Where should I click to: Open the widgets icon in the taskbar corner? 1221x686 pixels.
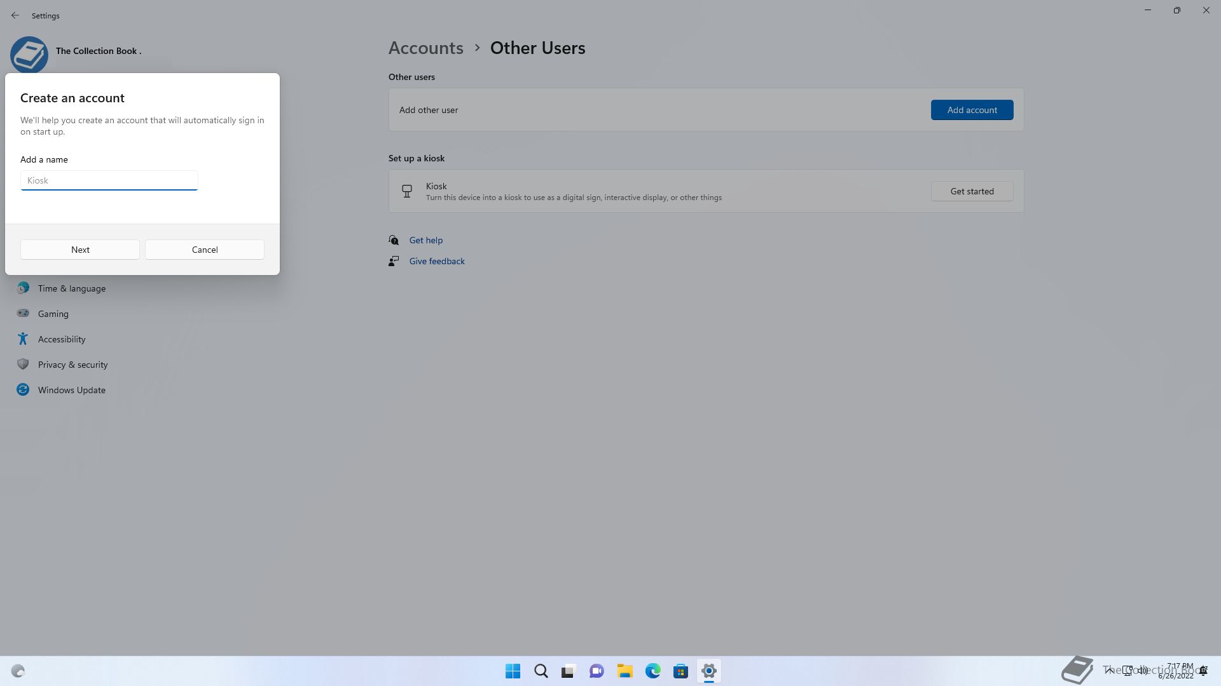coord(18,671)
